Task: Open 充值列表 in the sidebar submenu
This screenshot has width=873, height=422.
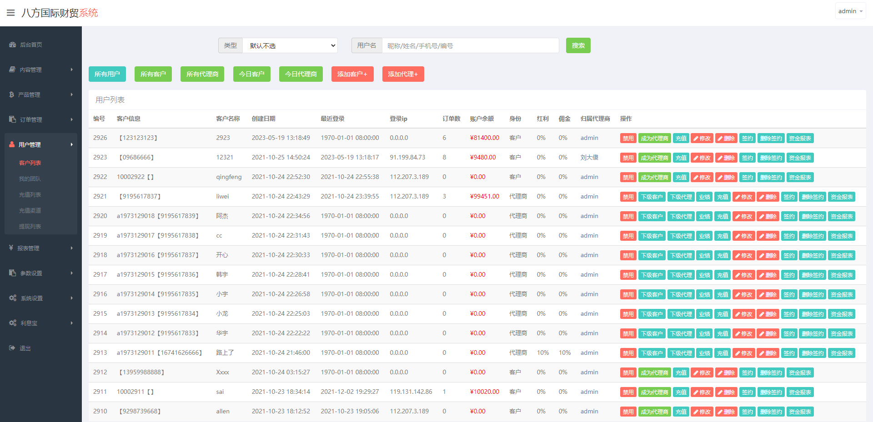Action: [x=30, y=194]
